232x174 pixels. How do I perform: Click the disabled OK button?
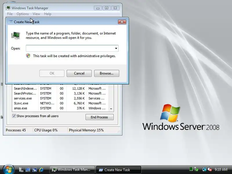pyautogui.click(x=52, y=73)
